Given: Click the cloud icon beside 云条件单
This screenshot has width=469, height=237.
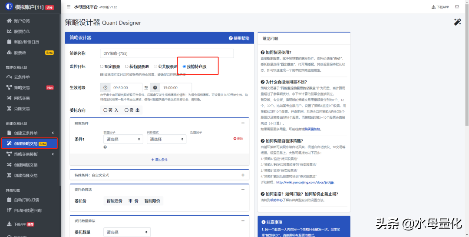Looking at the screenshot, I should (x=9, y=77).
